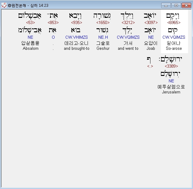Screen dimensions: 193x189
Task: Click the app icon in title bar
Action: [4, 5]
